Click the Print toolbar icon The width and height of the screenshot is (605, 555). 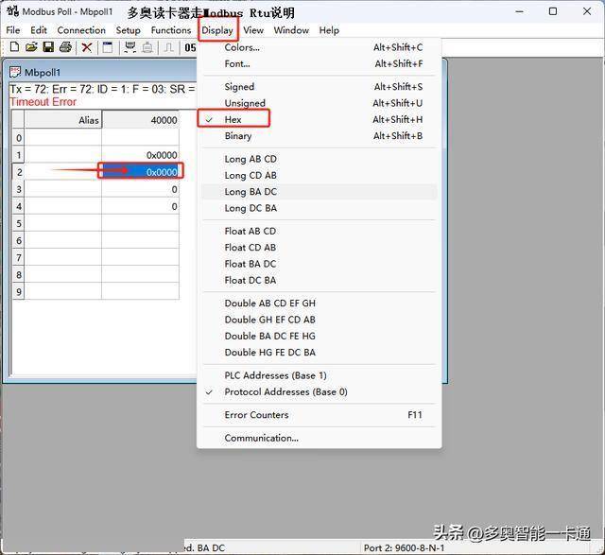click(x=65, y=47)
